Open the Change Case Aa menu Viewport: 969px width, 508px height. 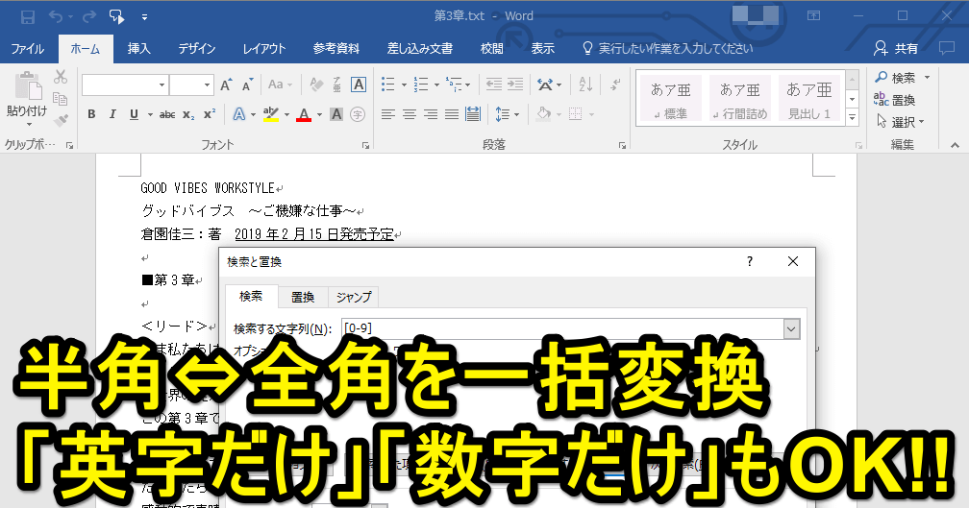[x=280, y=85]
